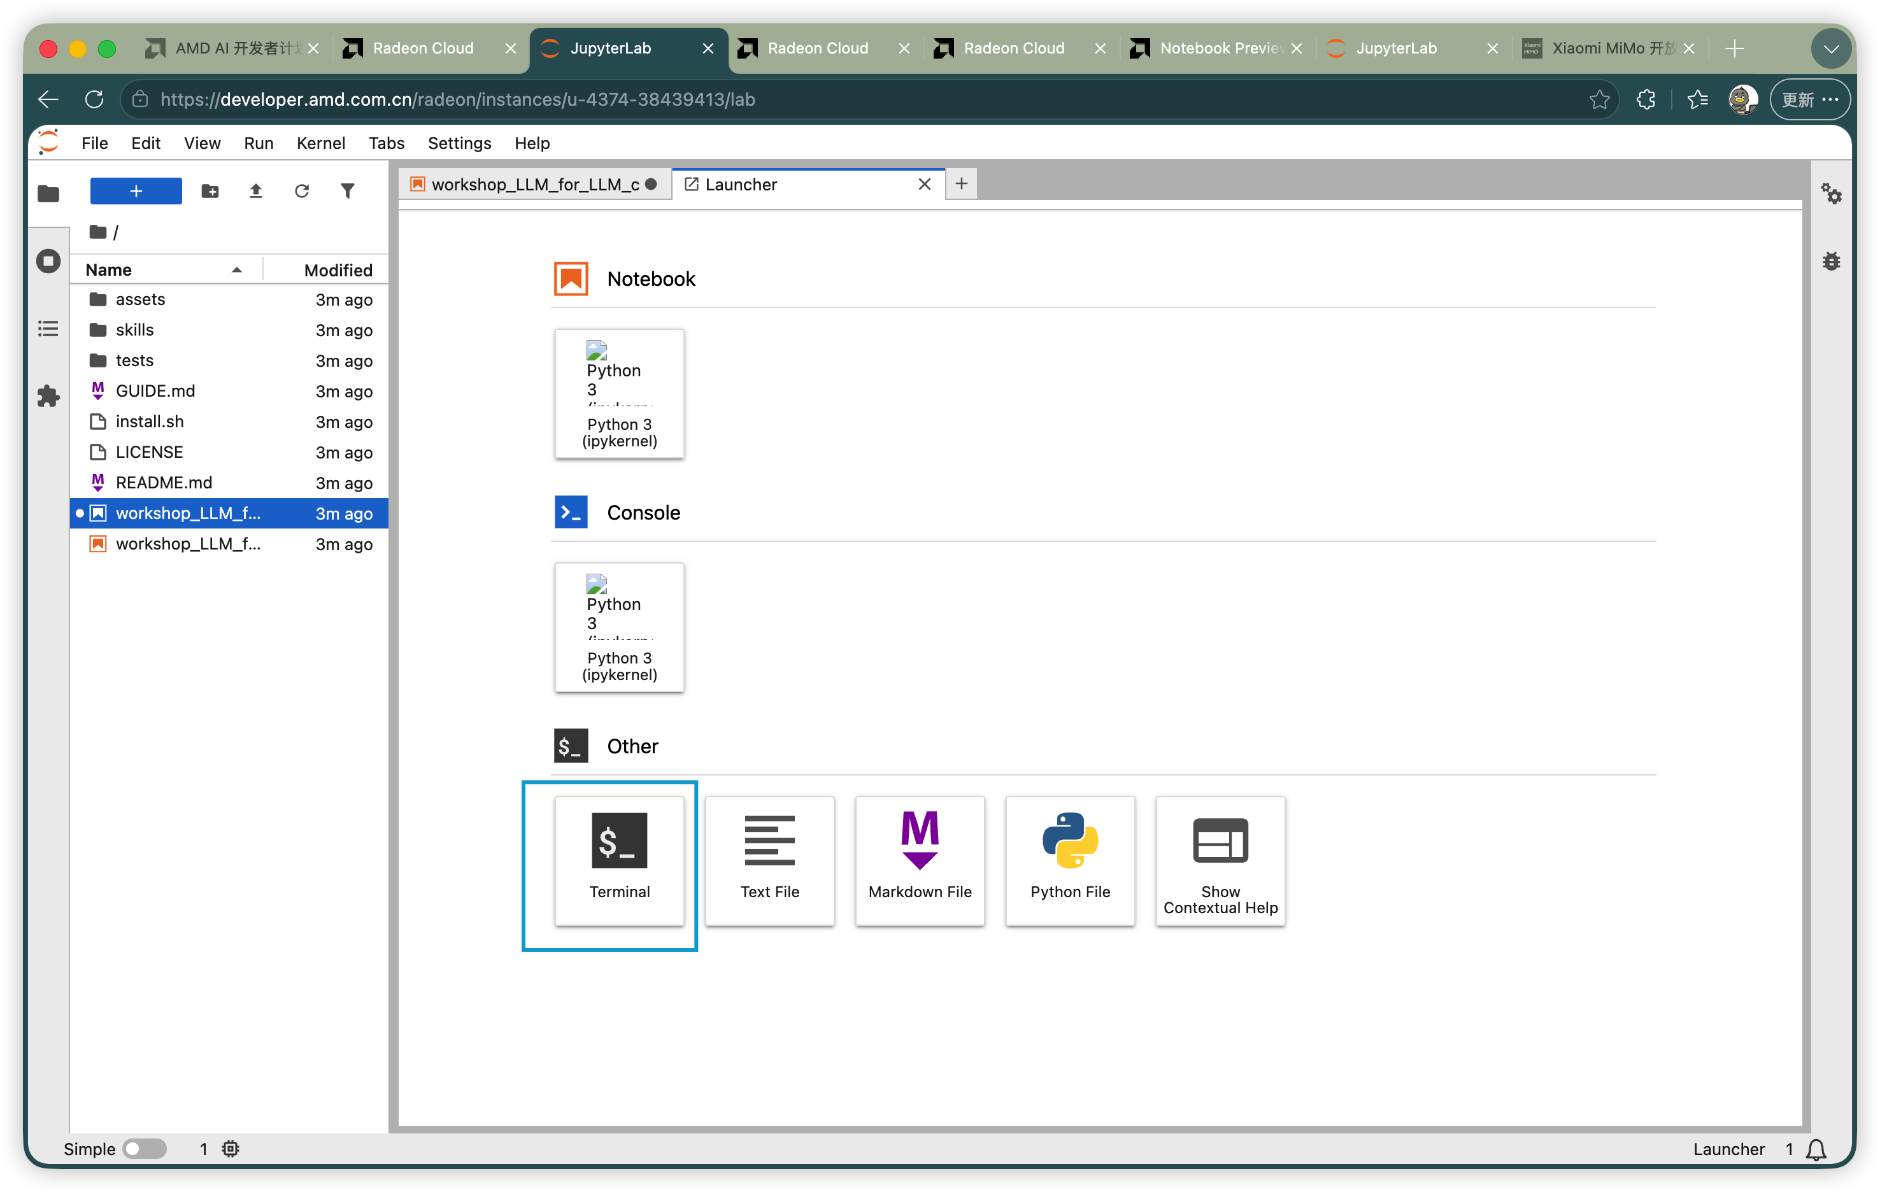Reload the page in the browser
Image resolution: width=1880 pixels, height=1192 pixels.
pos(94,99)
